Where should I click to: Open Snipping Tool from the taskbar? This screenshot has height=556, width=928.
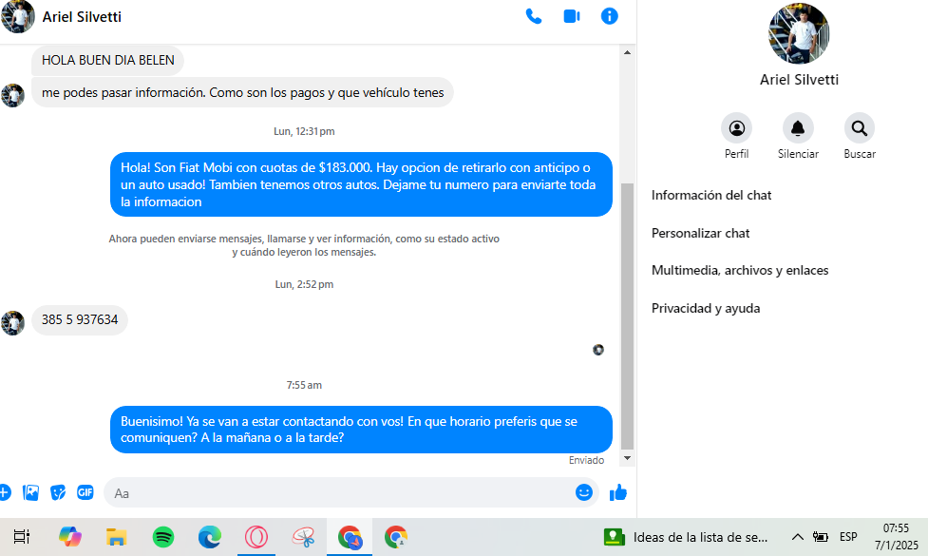click(x=303, y=537)
